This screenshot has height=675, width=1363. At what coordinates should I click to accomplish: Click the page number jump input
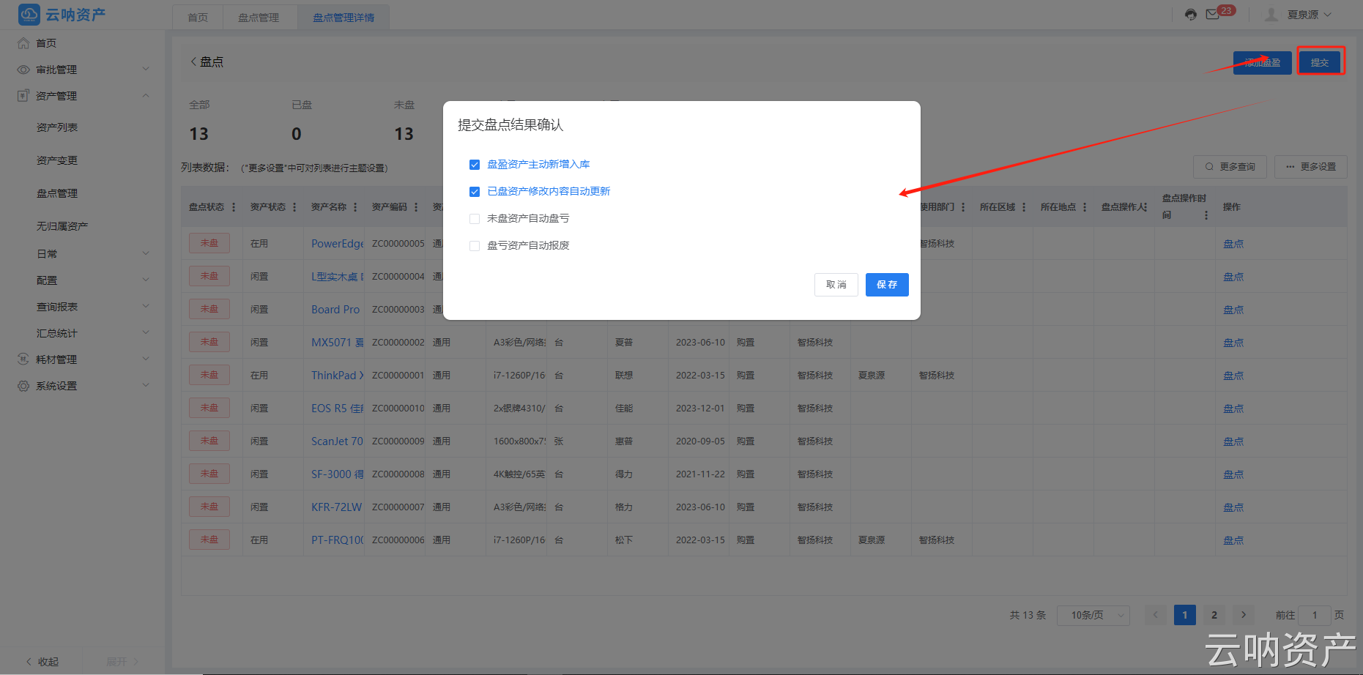tap(1315, 615)
